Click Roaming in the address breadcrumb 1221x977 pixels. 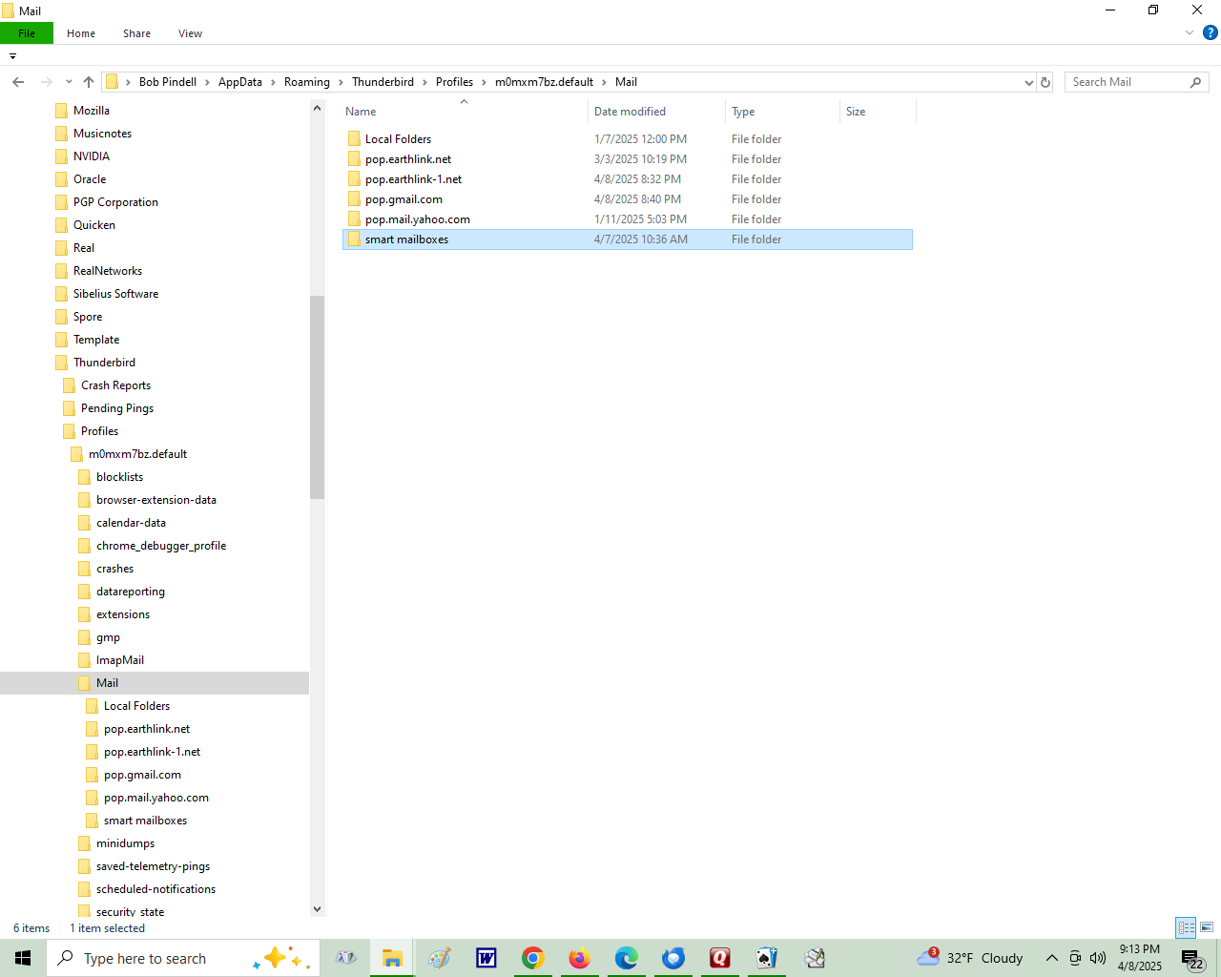click(307, 82)
